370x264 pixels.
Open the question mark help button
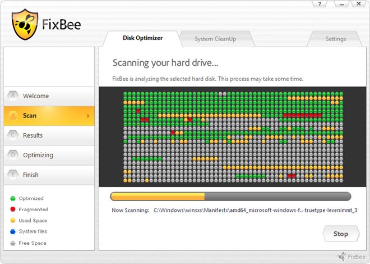tap(320, 4)
